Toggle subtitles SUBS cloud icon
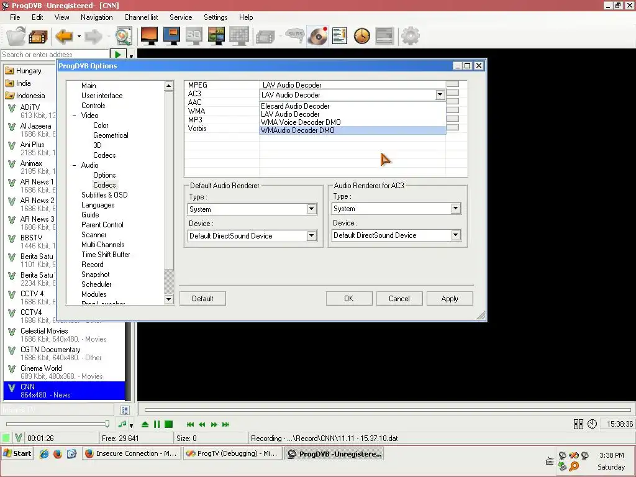The height and width of the screenshot is (477, 636). tap(295, 35)
